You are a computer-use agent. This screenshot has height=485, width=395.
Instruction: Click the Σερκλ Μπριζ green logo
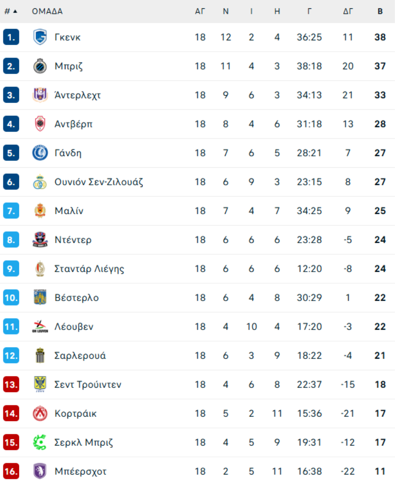[x=40, y=442]
